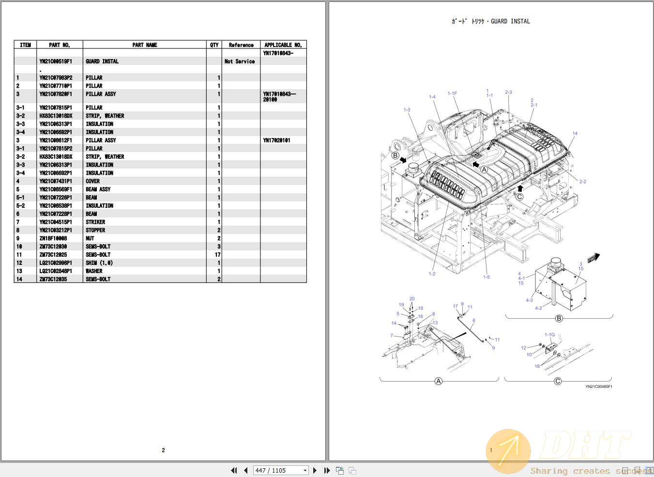Click the COVER part name
The image size is (654, 477).
[x=92, y=181]
